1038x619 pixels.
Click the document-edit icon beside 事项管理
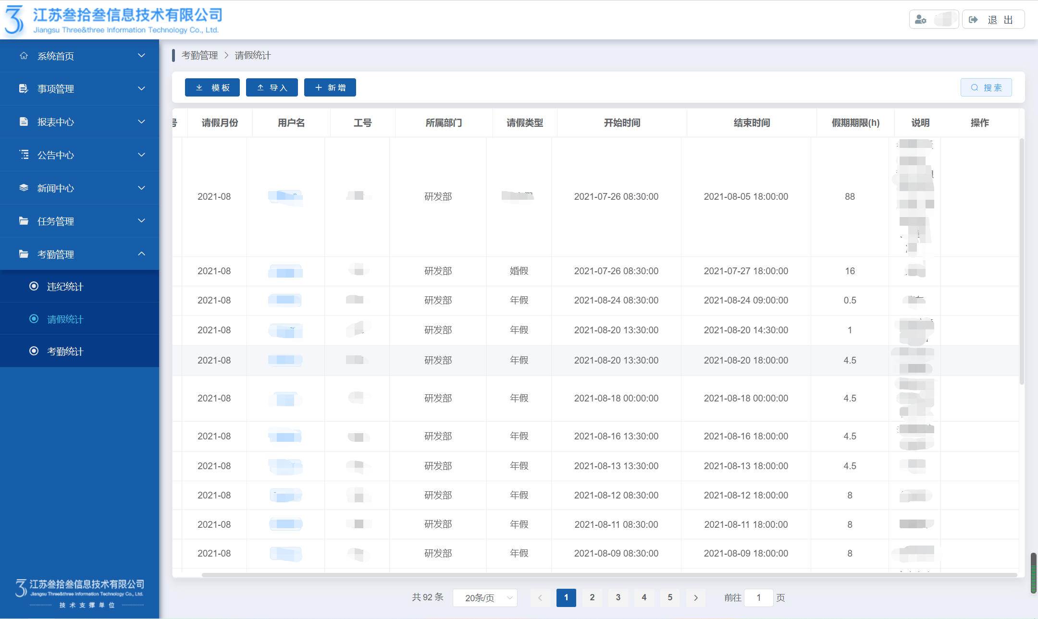coord(24,88)
